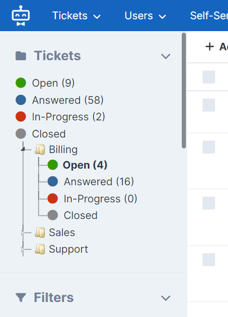The height and width of the screenshot is (317, 228).
Task: Click the Billing folder icon
Action: tap(40, 149)
